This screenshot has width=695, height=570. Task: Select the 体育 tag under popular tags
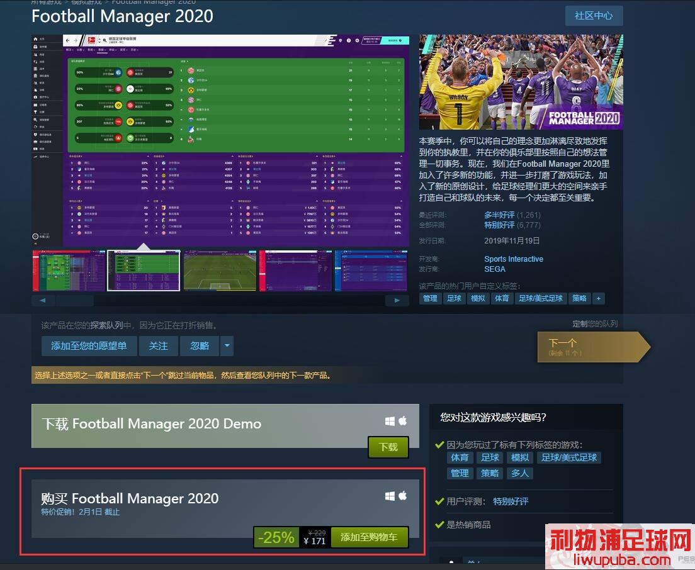(502, 298)
